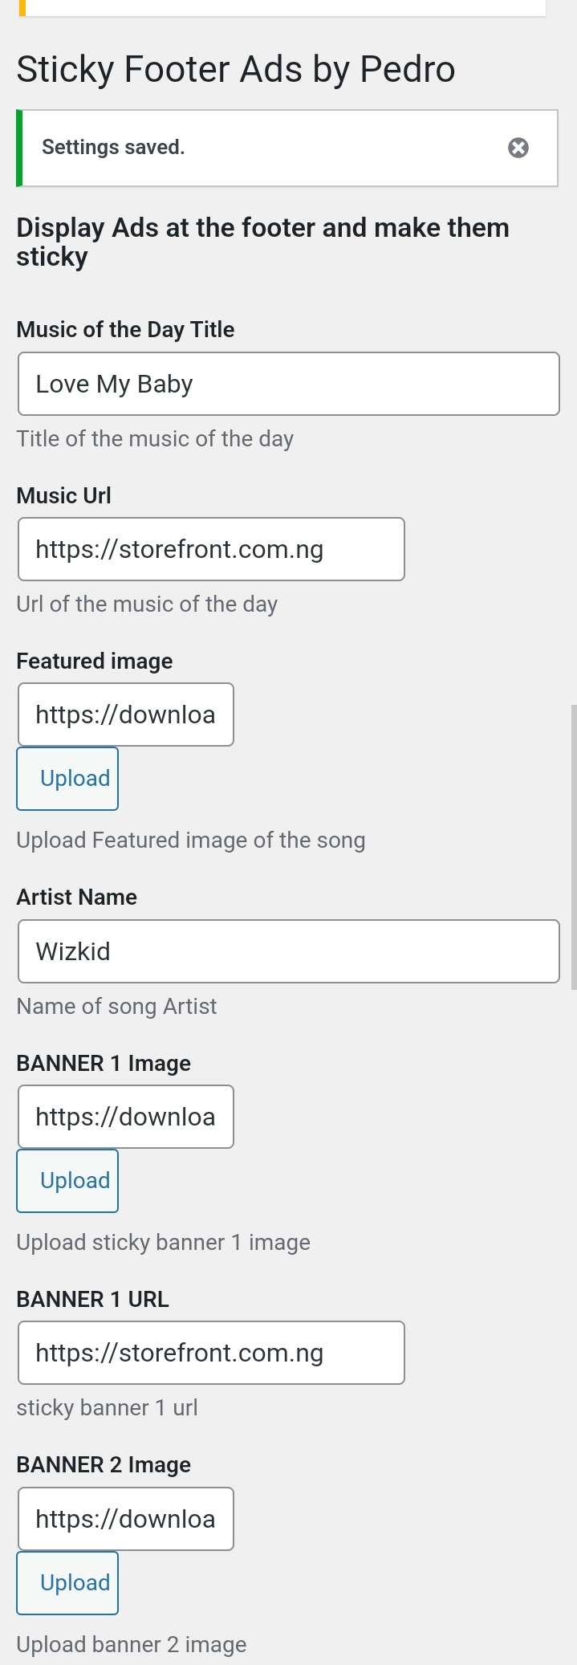Image resolution: width=577 pixels, height=1665 pixels.
Task: Click the BANNER 1 Image label
Action: coord(104,1063)
